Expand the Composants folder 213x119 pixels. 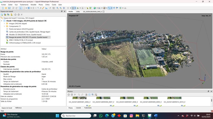pyautogui.click(x=5, y=26)
